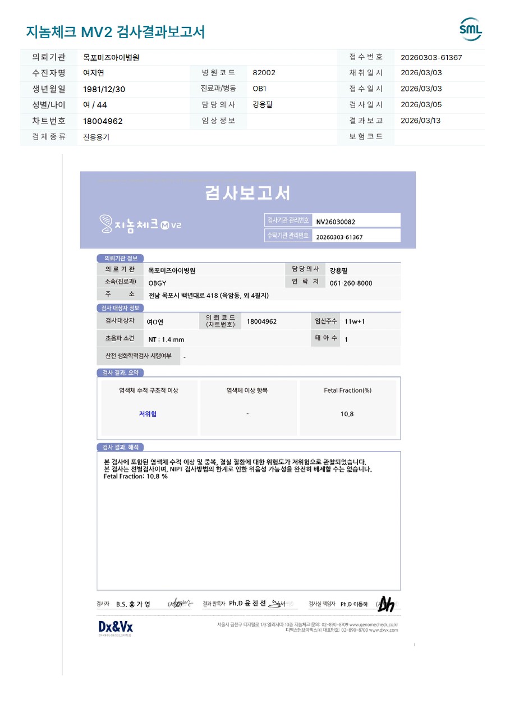The image size is (505, 713).
Task: Click the line beginning 본 검사는 선별검사이며
Action: (237, 469)
